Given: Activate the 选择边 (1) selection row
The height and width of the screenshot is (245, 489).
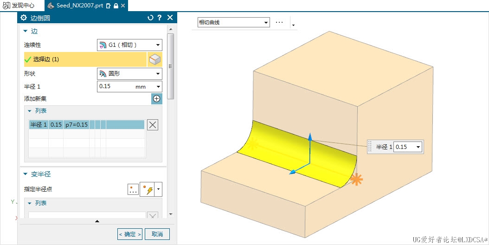Looking at the screenshot, I should (85, 59).
